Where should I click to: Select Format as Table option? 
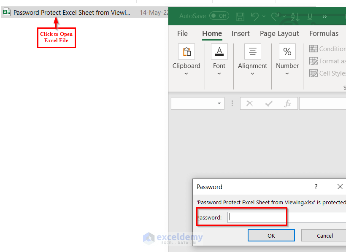327,61
